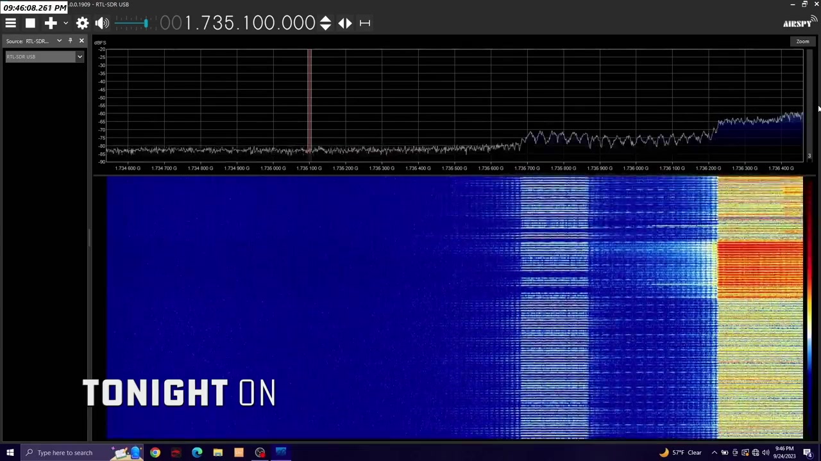
Task: Click the plus icon to add a panel
Action: tap(51, 23)
